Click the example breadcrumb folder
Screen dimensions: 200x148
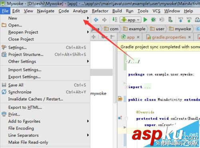[134, 29]
